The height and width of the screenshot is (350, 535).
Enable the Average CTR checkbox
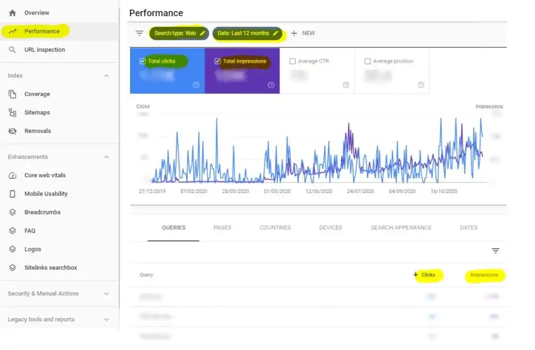(293, 62)
